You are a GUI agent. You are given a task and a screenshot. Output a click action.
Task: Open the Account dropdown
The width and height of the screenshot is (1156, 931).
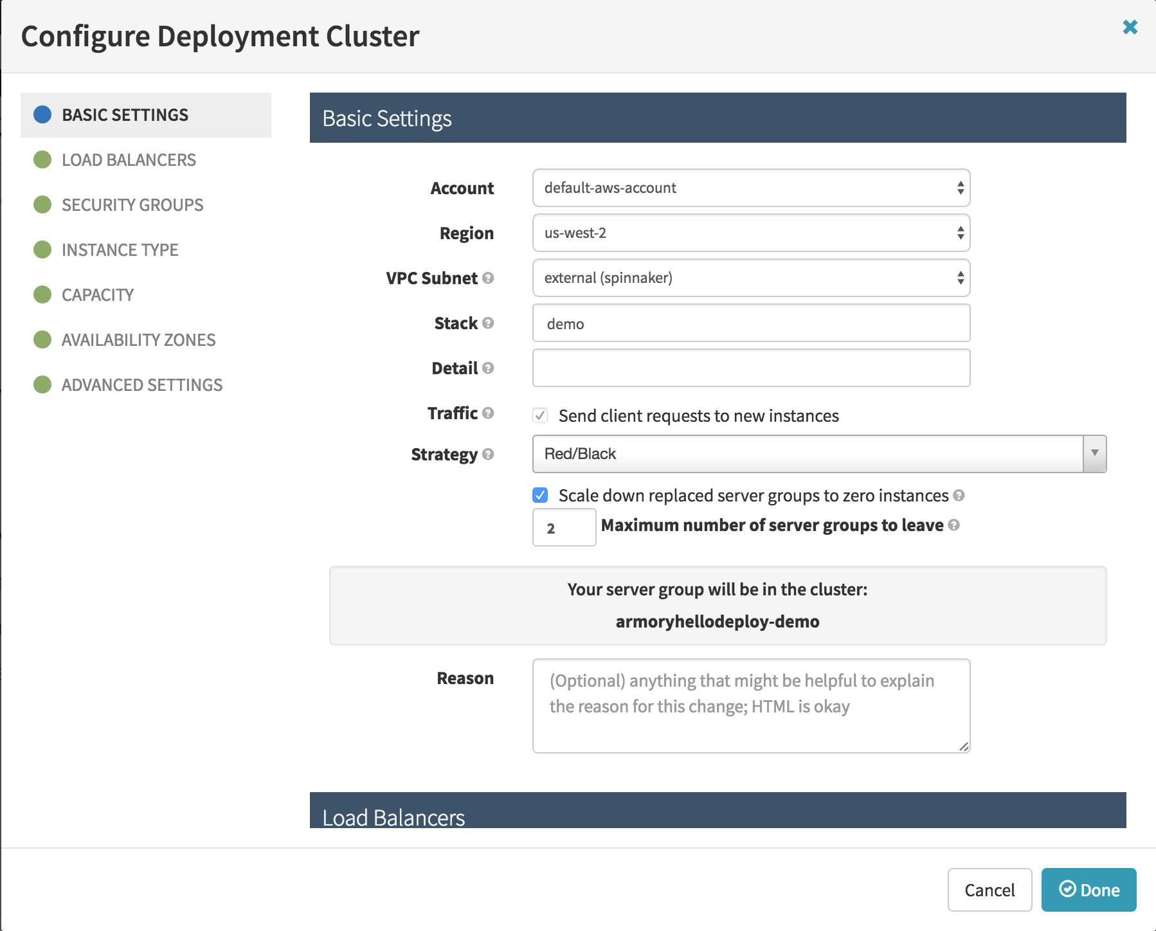750,188
